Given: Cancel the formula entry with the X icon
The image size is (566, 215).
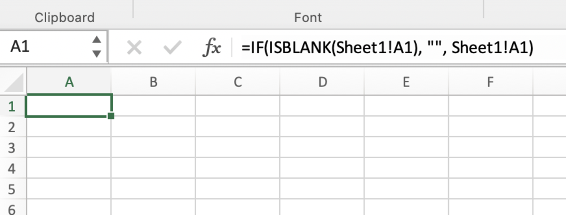Looking at the screenshot, I should [134, 47].
